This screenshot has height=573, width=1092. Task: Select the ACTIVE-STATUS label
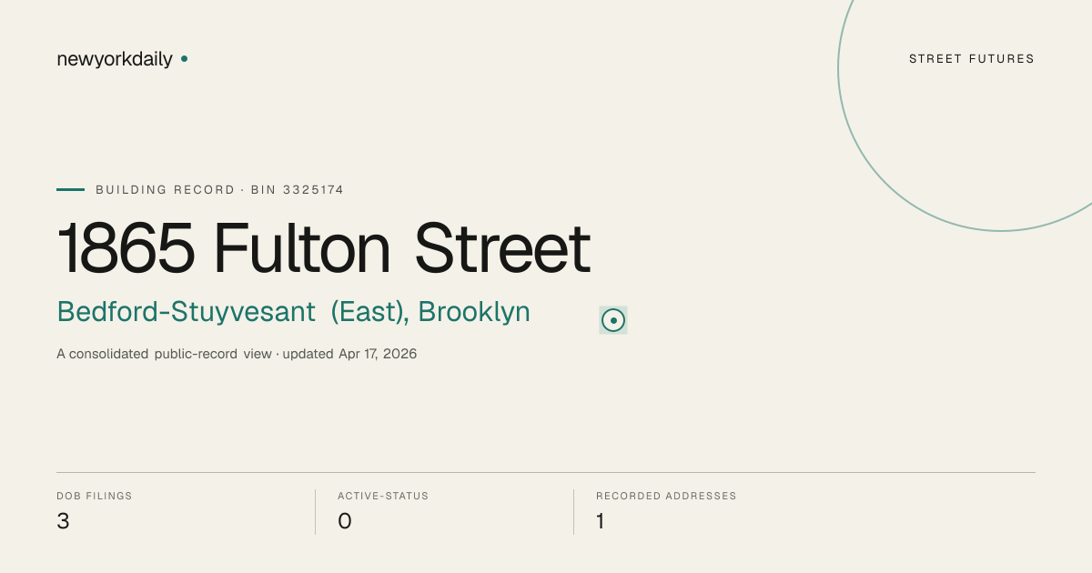[x=383, y=496]
